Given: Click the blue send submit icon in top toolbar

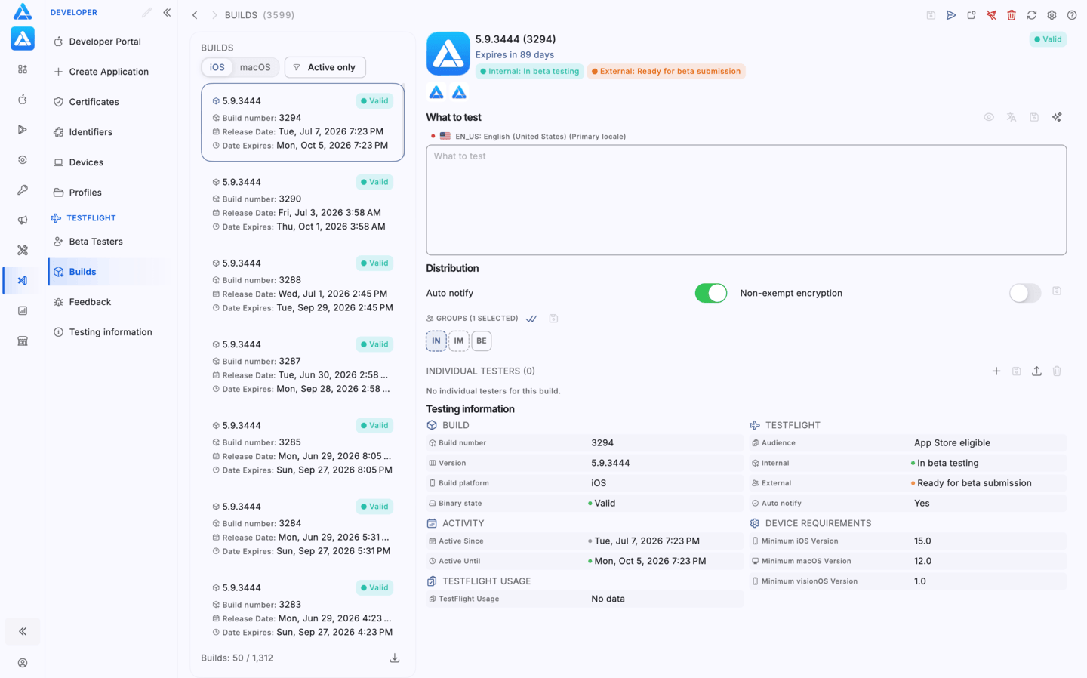Looking at the screenshot, I should 951,15.
